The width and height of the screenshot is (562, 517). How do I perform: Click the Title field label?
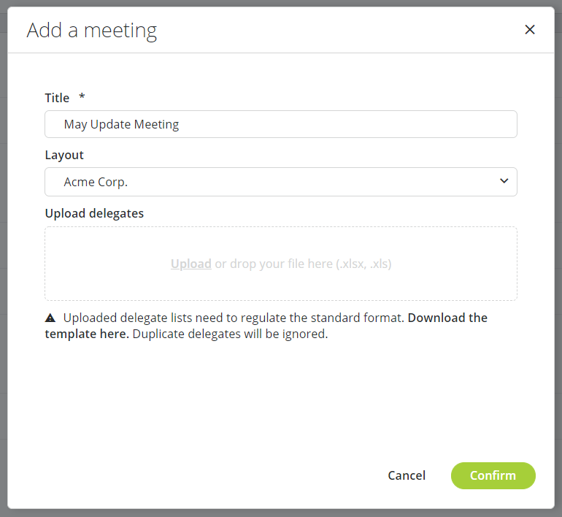click(x=57, y=98)
